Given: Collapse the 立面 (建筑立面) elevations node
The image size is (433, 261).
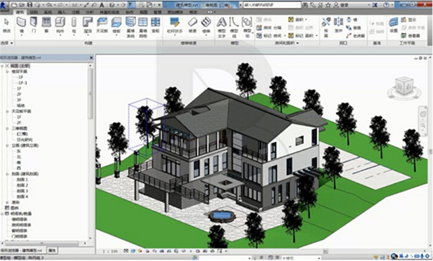Looking at the screenshot, I should tap(7, 145).
